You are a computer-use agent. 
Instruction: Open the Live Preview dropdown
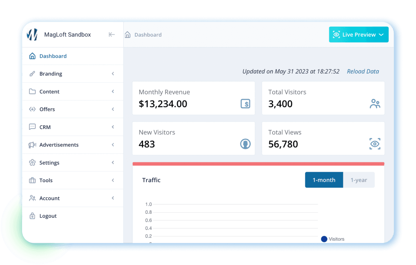click(x=359, y=35)
